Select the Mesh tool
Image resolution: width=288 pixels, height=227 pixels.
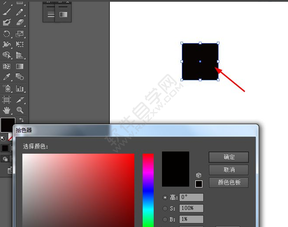point(7,66)
